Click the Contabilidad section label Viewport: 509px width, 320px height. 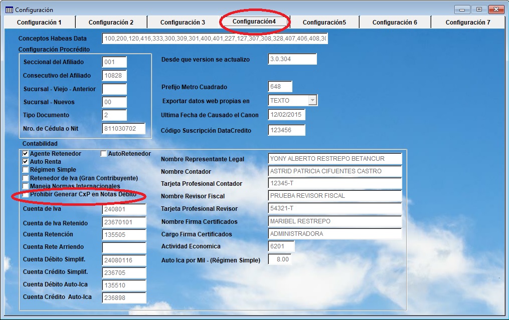coord(40,143)
